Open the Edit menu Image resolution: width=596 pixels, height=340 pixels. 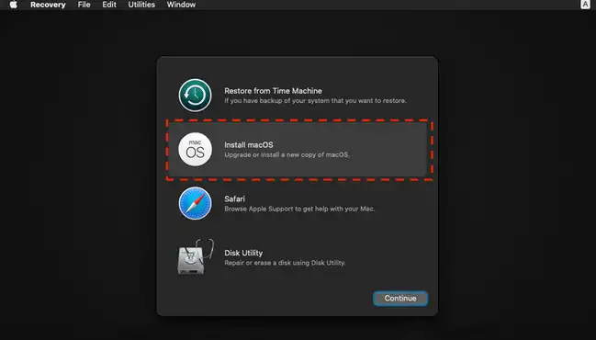pyautogui.click(x=109, y=5)
